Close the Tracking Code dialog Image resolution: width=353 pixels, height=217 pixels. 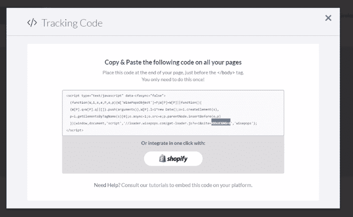point(328,18)
